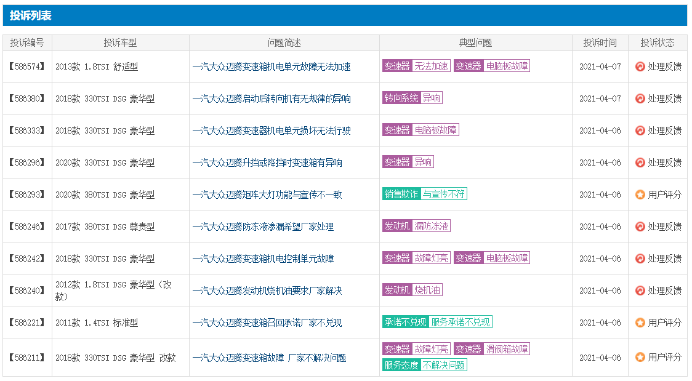Click 电脑板故障 tag in row 586574

[492, 66]
